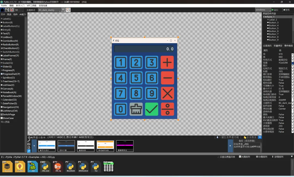The height and width of the screenshot is (177, 294).
Task: Click the calculator button 0
Action: 121,109
